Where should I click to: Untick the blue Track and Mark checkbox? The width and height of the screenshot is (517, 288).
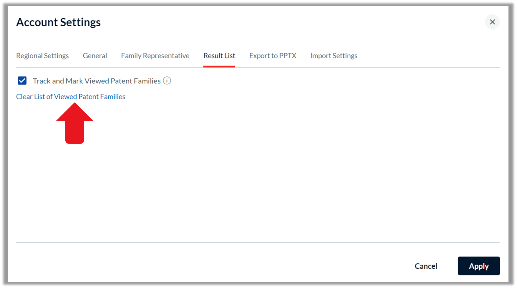(22, 81)
